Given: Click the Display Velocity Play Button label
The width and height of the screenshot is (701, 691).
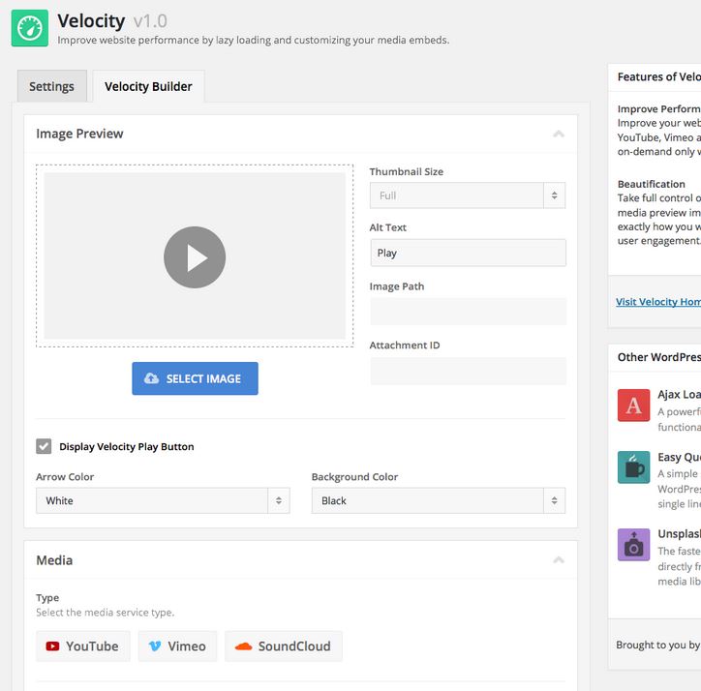Looking at the screenshot, I should click(x=127, y=446).
